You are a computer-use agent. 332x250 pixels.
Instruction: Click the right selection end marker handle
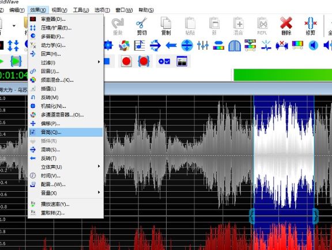coord(315,216)
